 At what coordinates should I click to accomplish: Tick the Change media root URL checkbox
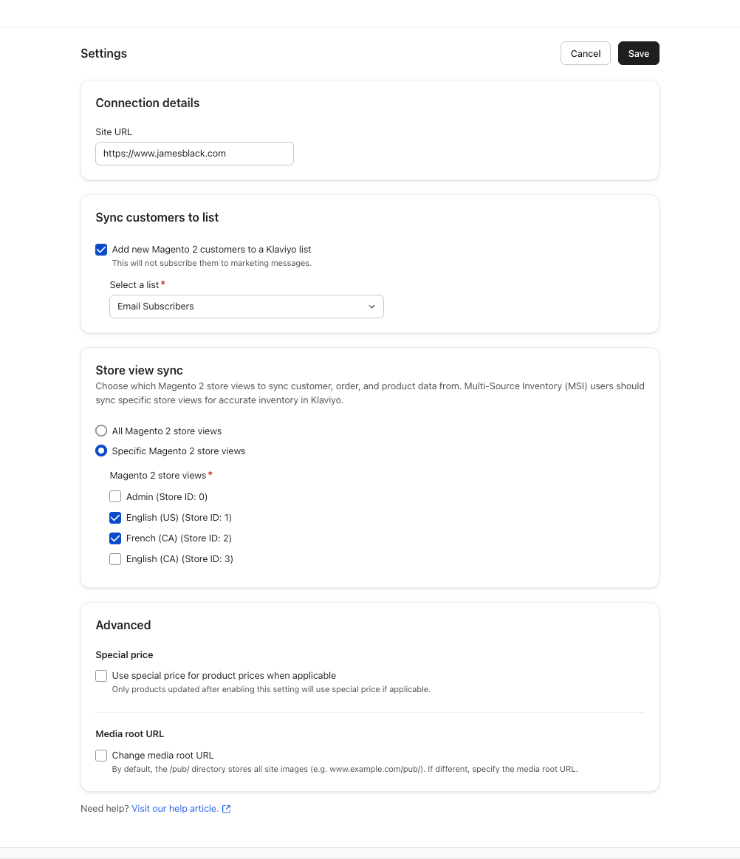coord(101,756)
